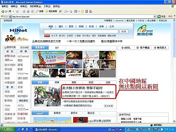176x132 pixels.
Task: Open the 我的最愛 favorites star toolbar button
Action: [x=51, y=11]
